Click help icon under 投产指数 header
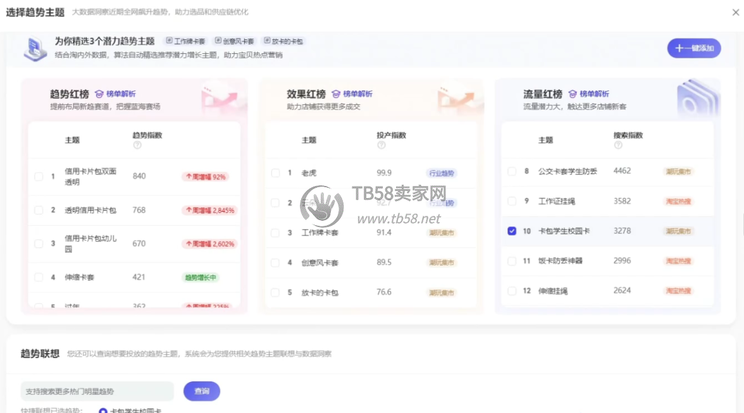744x413 pixels. (x=381, y=145)
